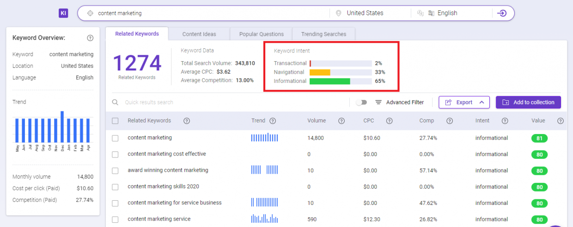Switch to the Popular Questions tab

[x=261, y=34]
